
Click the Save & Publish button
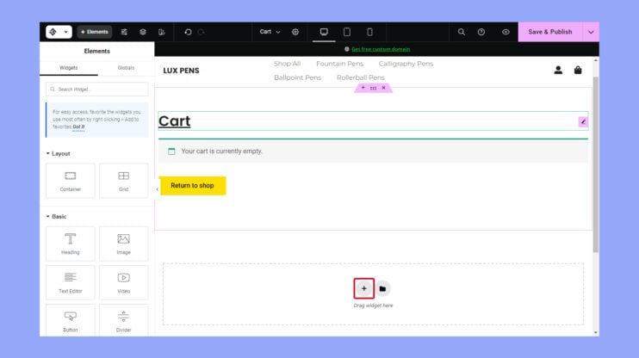[549, 32]
